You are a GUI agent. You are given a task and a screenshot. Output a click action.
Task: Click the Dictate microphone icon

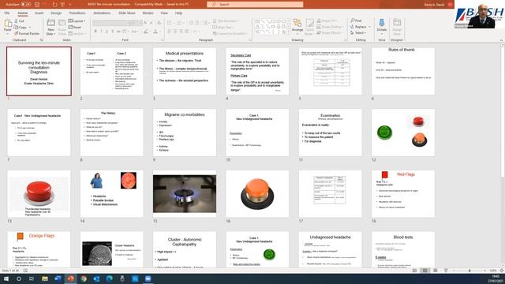pos(382,23)
